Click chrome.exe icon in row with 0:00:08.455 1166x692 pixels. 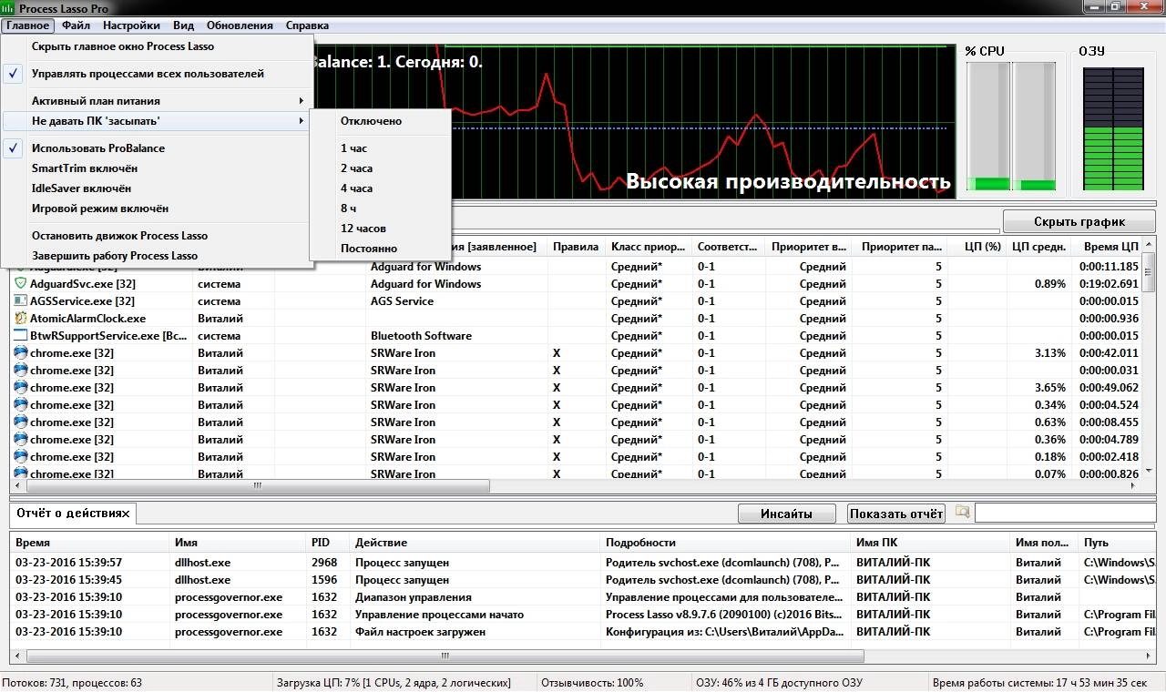click(21, 422)
